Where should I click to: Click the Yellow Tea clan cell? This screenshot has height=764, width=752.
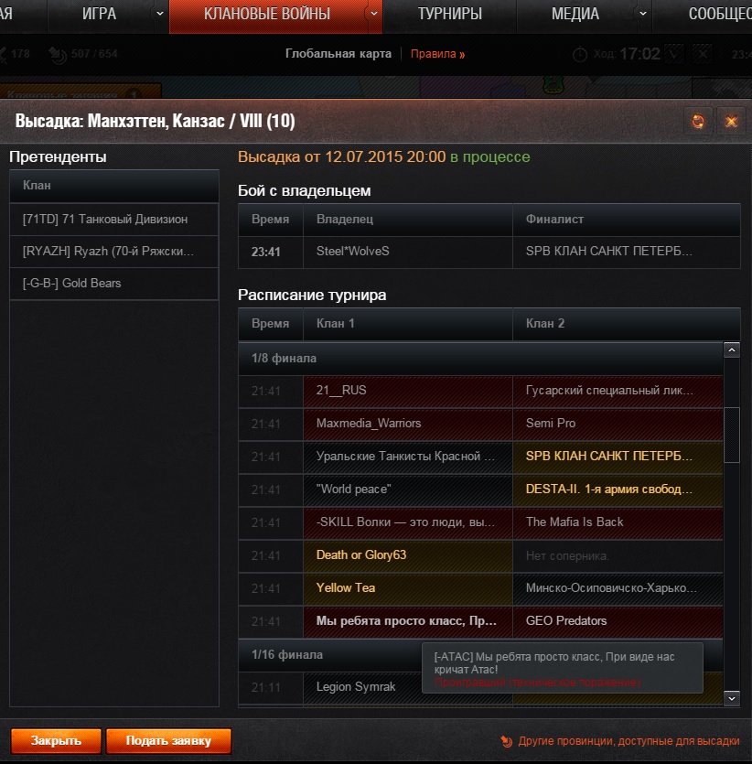(408, 588)
